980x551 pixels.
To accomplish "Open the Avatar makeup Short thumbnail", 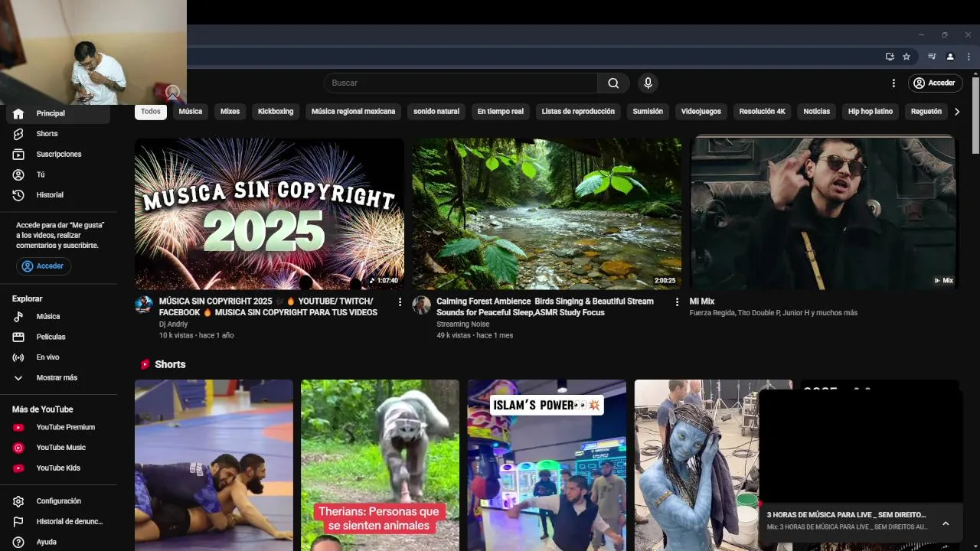I will (x=696, y=465).
